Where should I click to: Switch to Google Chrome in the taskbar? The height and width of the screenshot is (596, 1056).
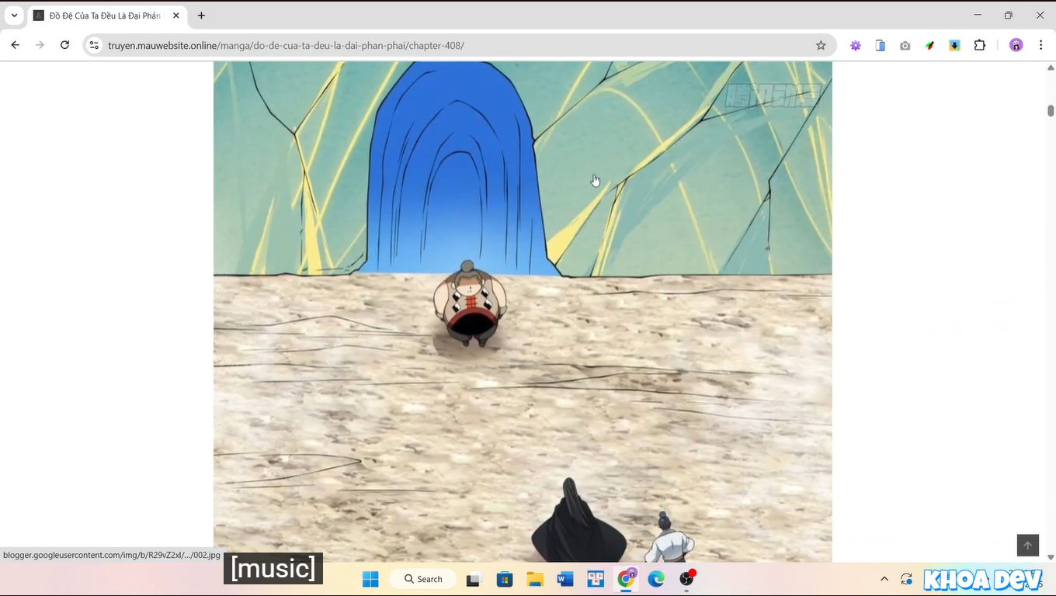pyautogui.click(x=626, y=579)
